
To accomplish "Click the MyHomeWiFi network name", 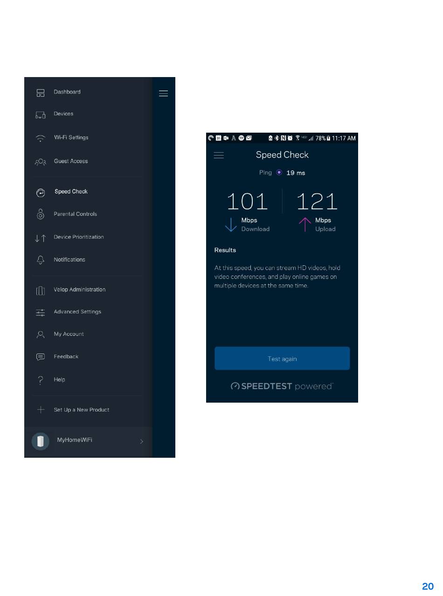I will click(x=75, y=440).
